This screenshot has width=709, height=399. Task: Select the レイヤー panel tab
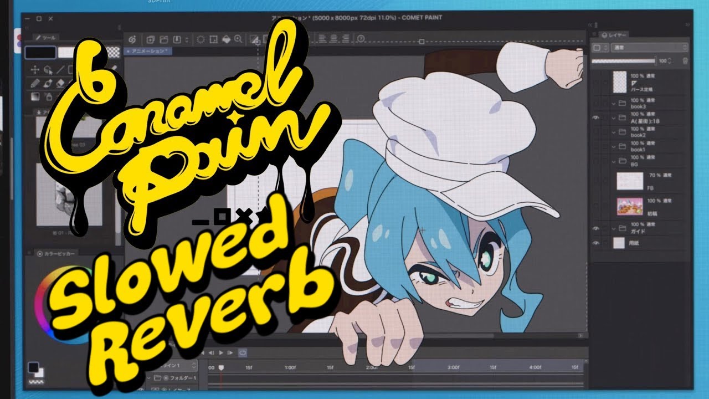[615, 35]
